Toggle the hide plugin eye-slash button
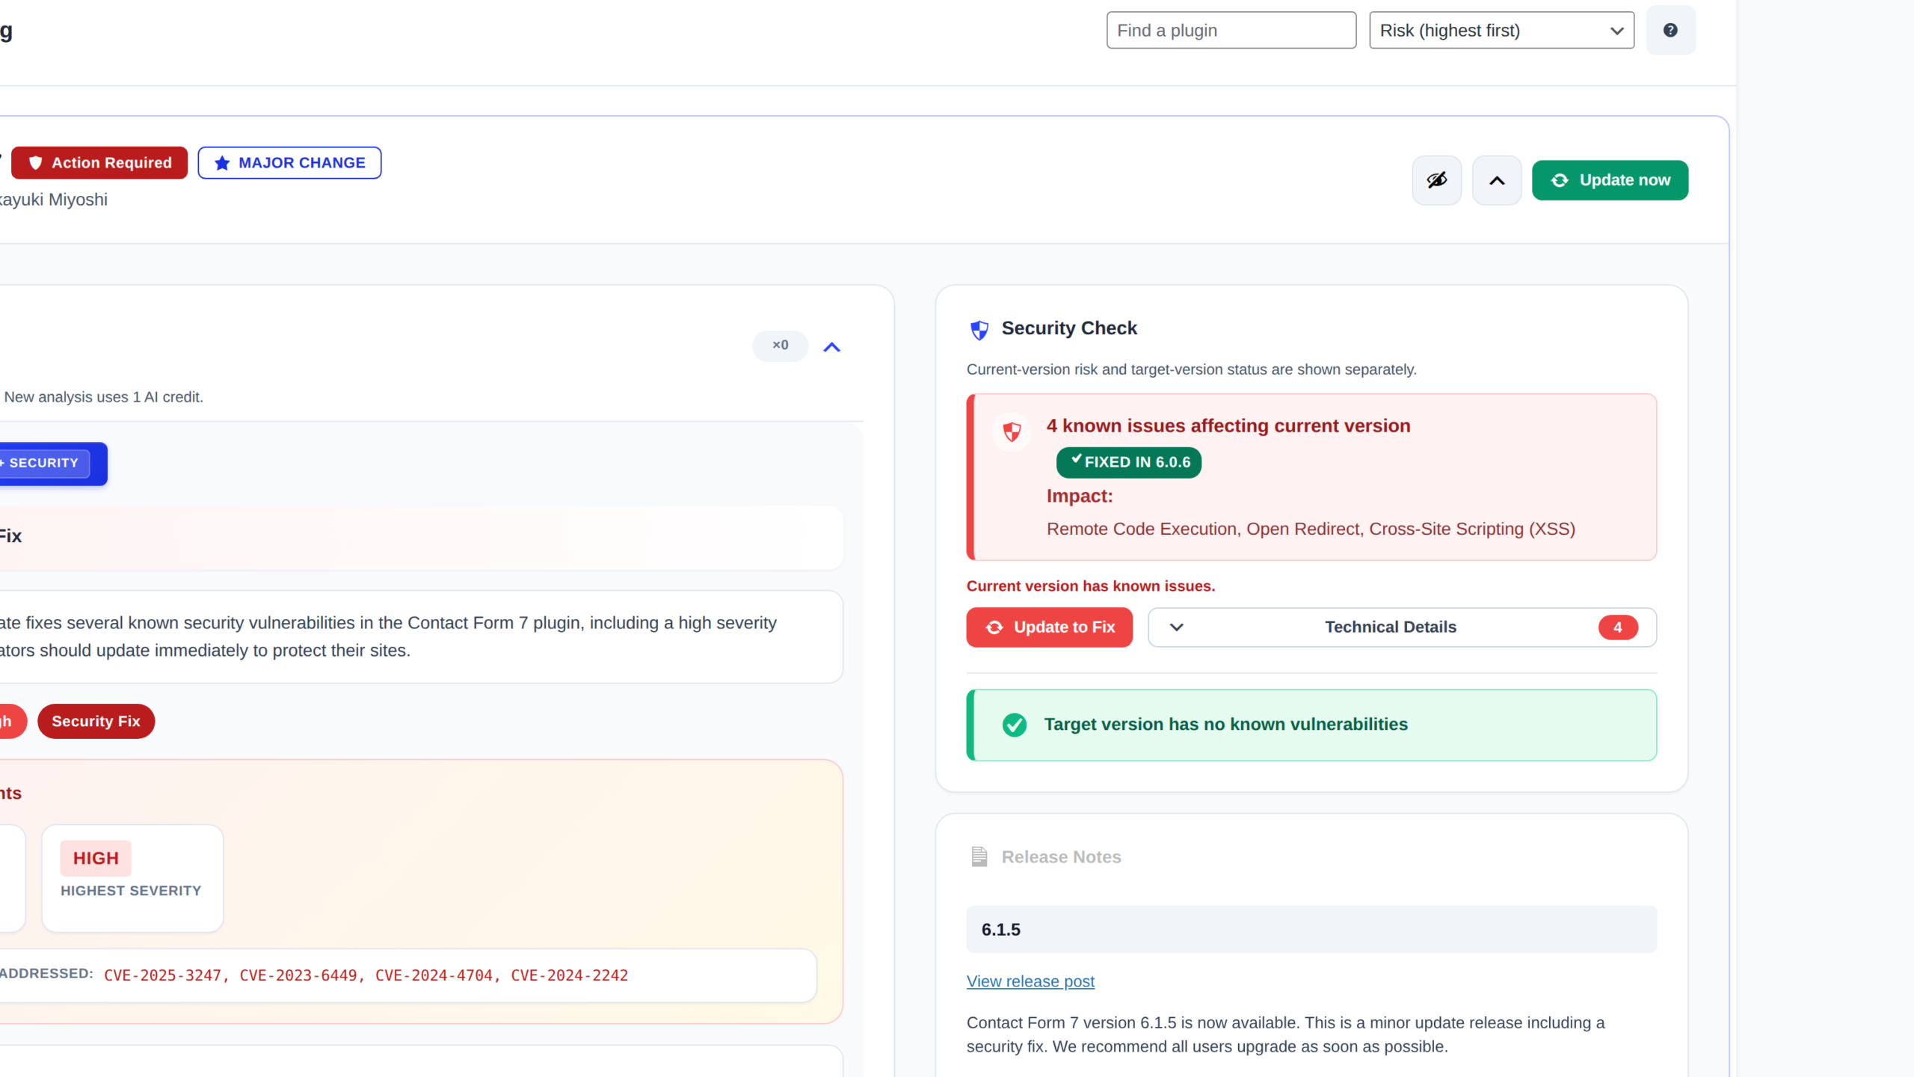 tap(1436, 180)
